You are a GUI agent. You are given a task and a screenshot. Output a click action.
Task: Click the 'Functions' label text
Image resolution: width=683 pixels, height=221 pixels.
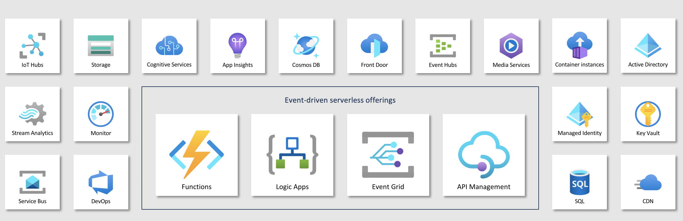[197, 187]
